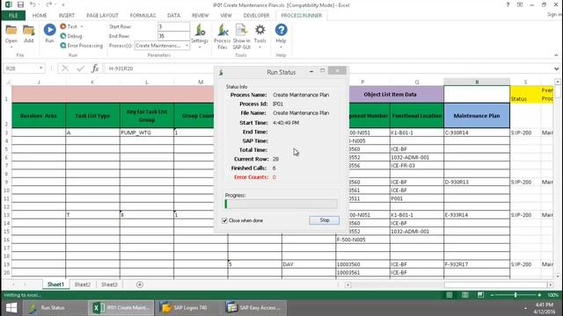The image size is (563, 316).
Task: Open Windows Start menu
Action: pos(11,308)
